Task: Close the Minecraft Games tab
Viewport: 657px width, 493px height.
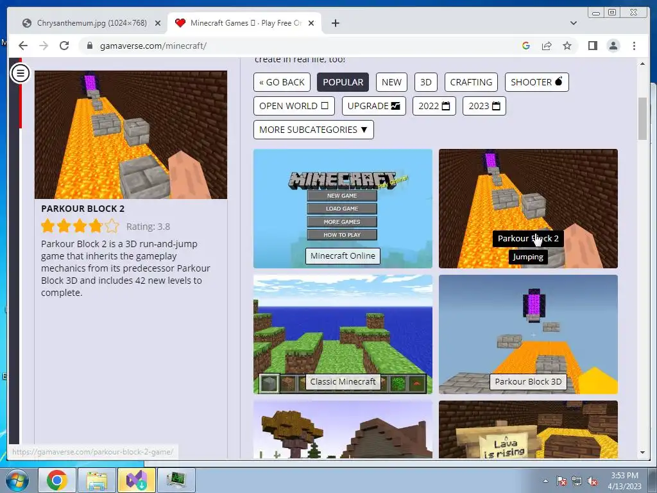Action: (311, 23)
